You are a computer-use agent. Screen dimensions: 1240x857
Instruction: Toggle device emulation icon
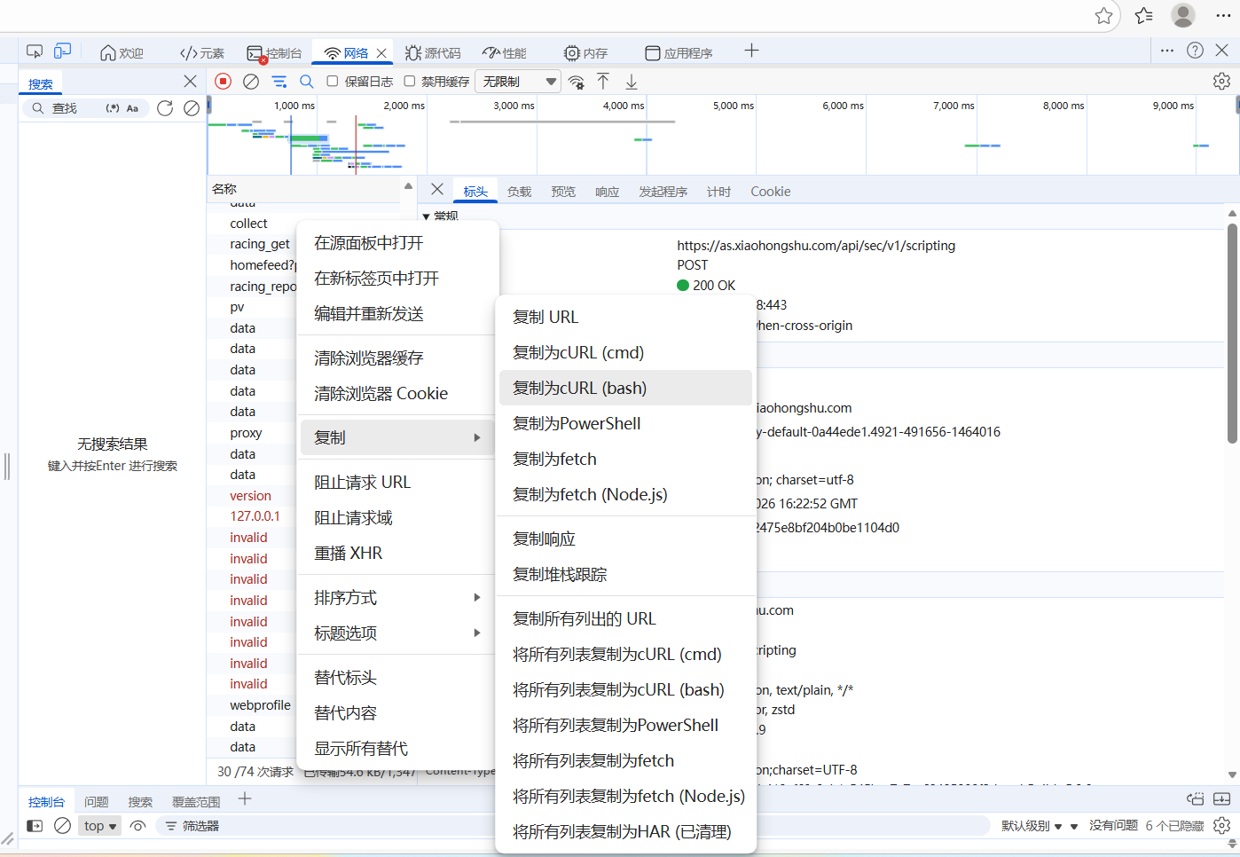click(62, 52)
